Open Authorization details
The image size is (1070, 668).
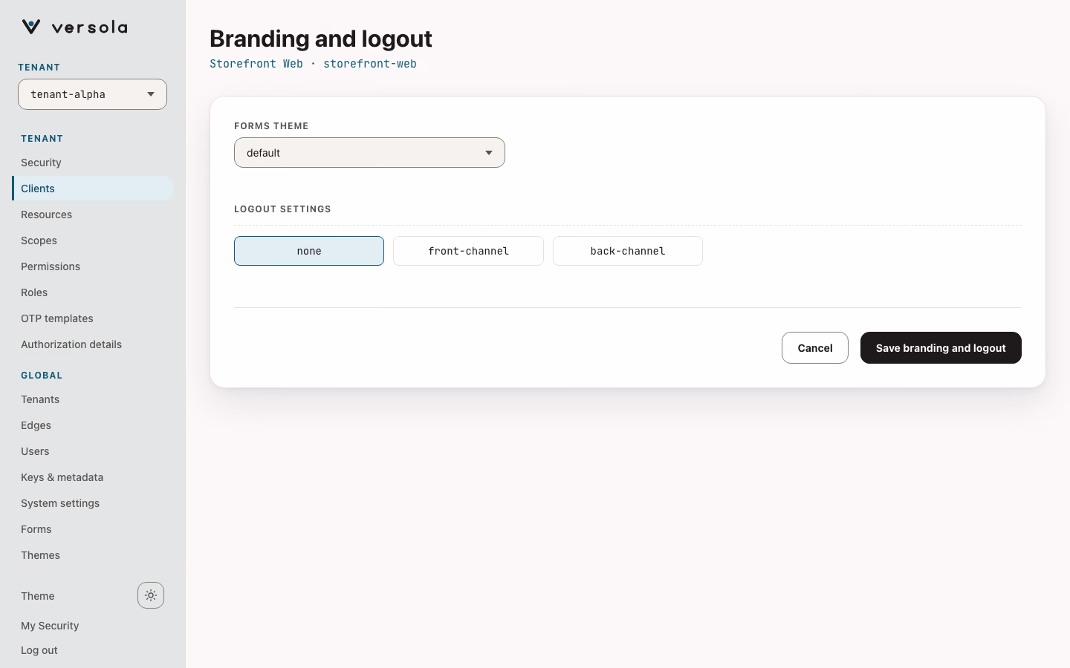92,344
